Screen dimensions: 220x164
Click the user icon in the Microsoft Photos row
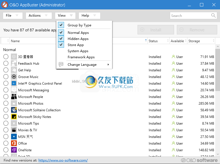pos(173,103)
